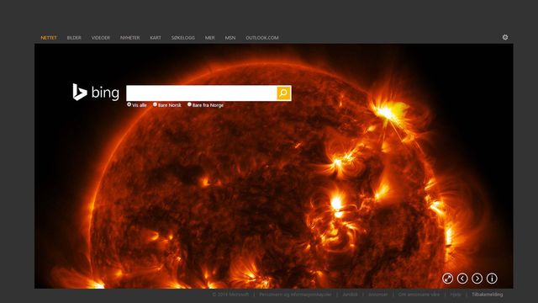
Task: Open image info circle icon
Action: click(492, 279)
